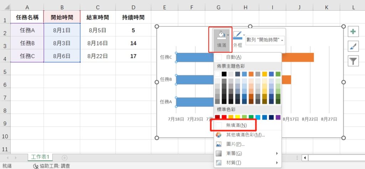Image resolution: width=365 pixels, height=169 pixels.
Task: Pick the gold theme color swatch in top row
Action: point(265,74)
